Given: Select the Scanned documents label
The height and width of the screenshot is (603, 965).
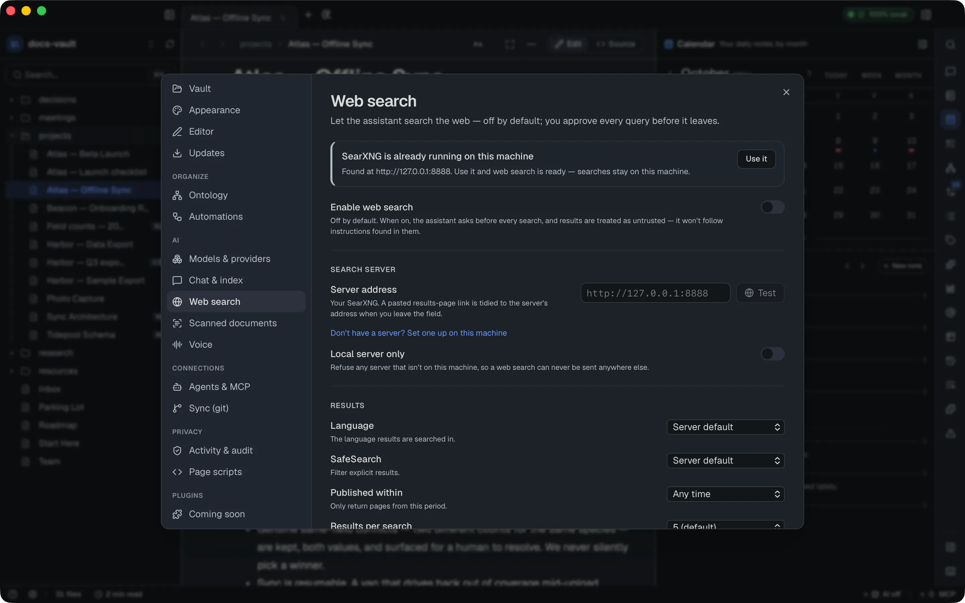Looking at the screenshot, I should pos(233,323).
